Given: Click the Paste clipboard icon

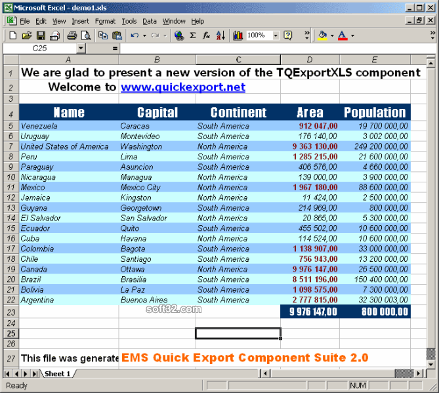Looking at the screenshot, I should (117, 35).
